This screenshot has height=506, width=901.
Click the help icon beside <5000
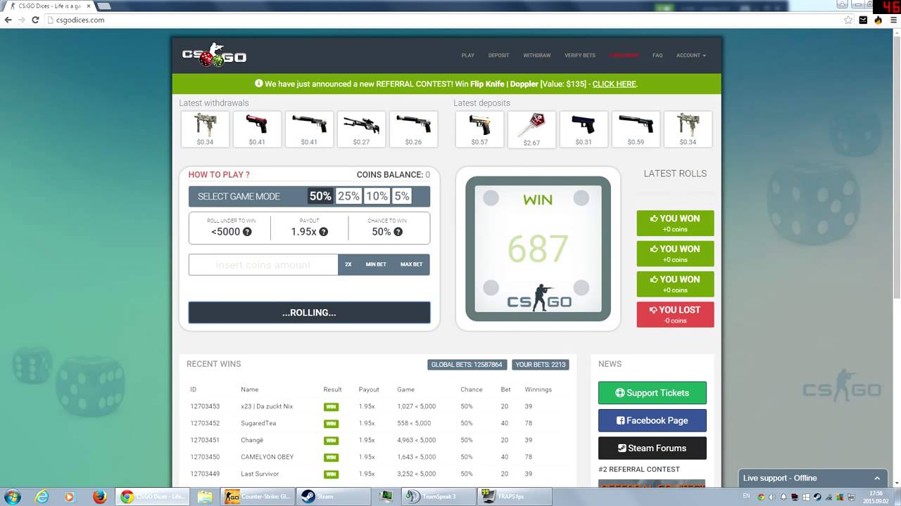[247, 232]
